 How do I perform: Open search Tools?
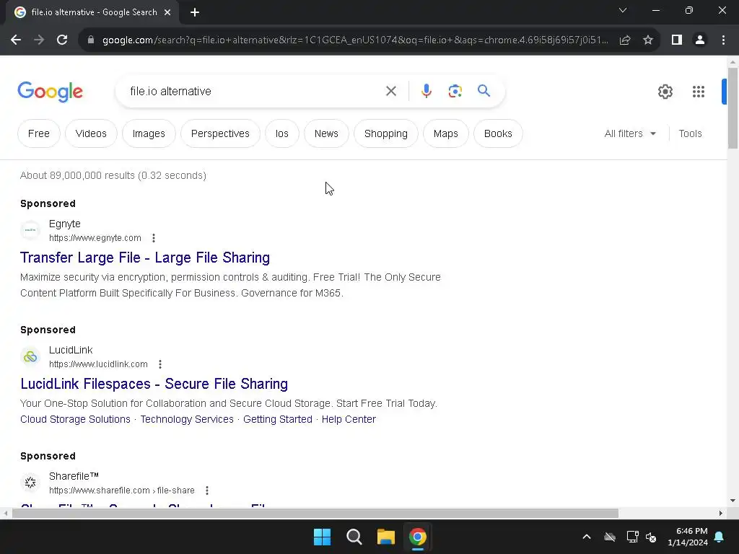(690, 133)
